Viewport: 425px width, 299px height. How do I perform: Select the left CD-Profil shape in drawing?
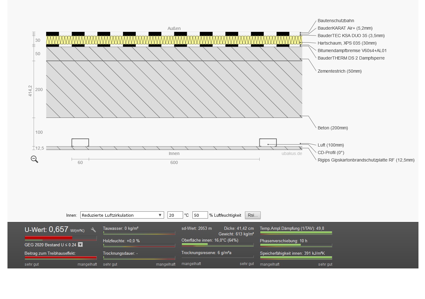point(80,142)
